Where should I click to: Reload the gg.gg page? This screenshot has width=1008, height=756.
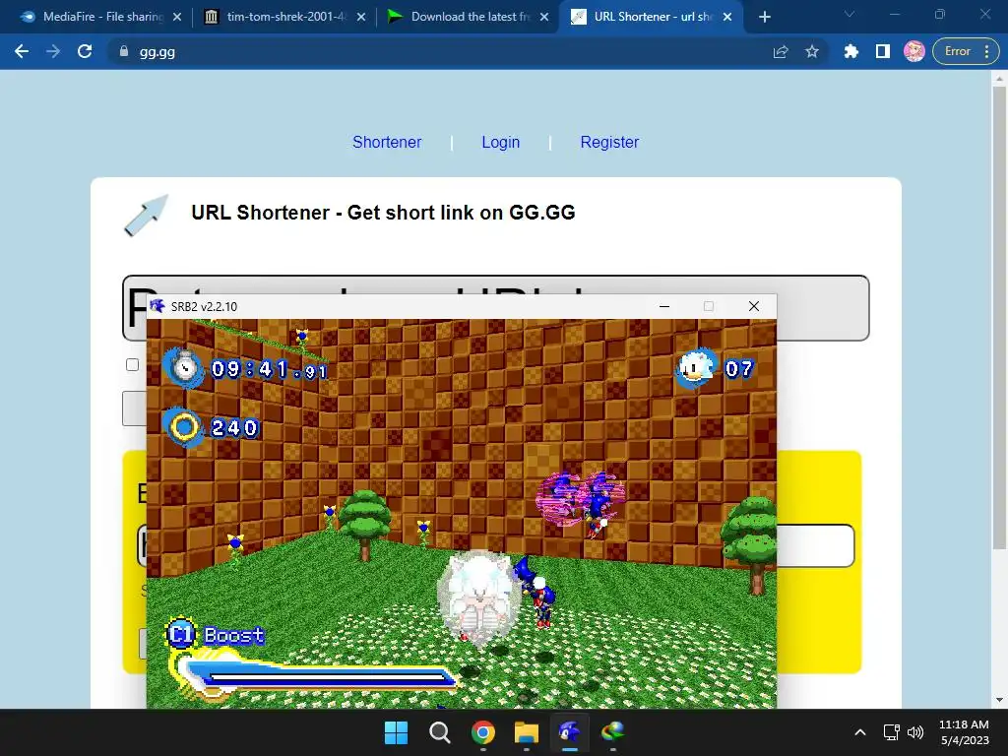tap(85, 51)
